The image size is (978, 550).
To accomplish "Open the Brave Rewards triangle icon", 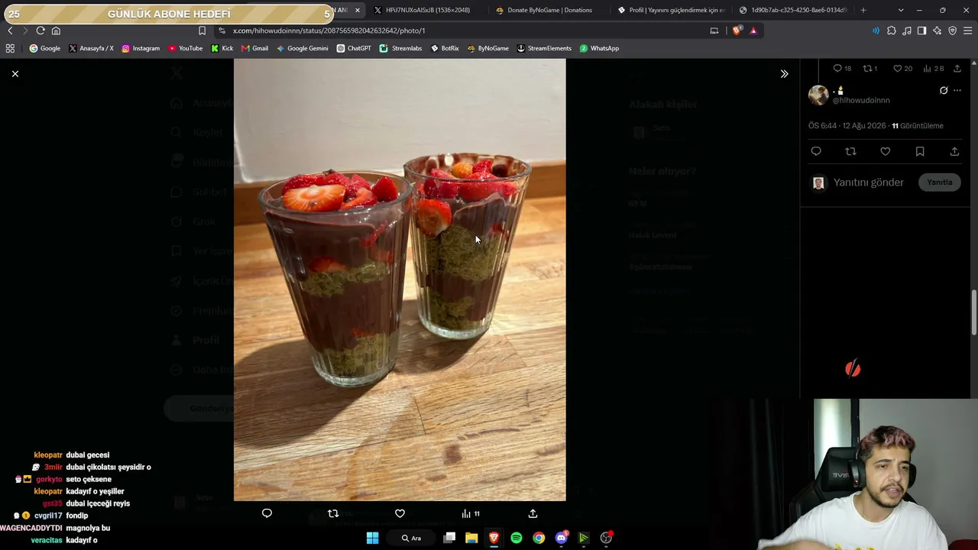I will (753, 31).
